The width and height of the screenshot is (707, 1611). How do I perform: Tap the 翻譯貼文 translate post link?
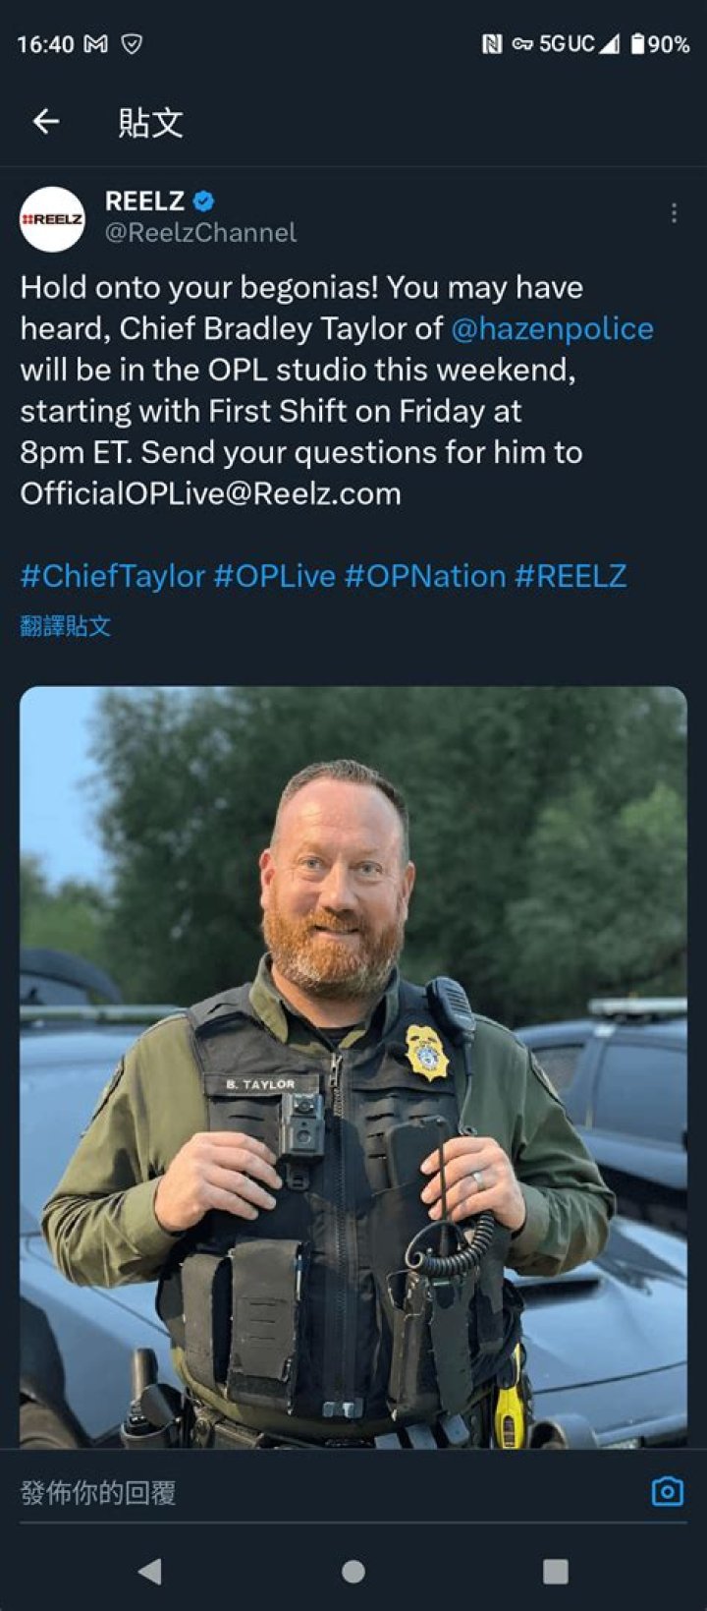click(x=66, y=626)
